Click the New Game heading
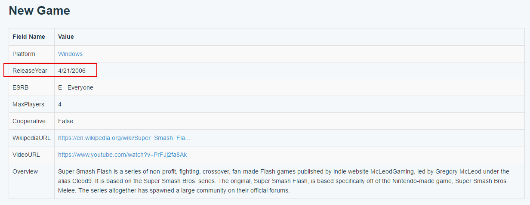Viewport: 530px width, 205px height. coord(40,10)
